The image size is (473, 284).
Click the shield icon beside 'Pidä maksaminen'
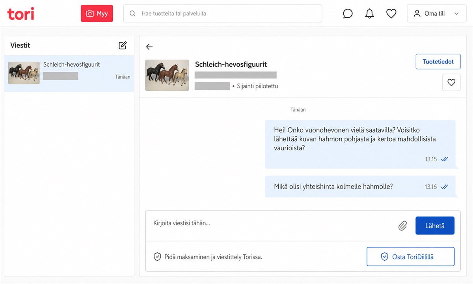[157, 257]
